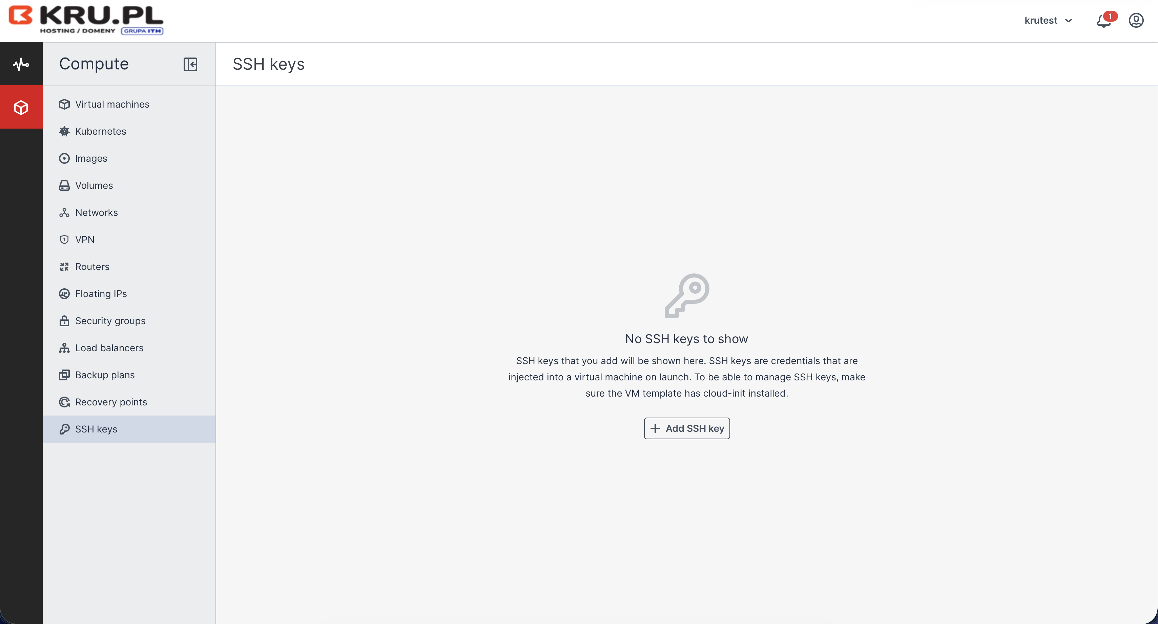Expand the krutest project dropdown

(x=1048, y=21)
